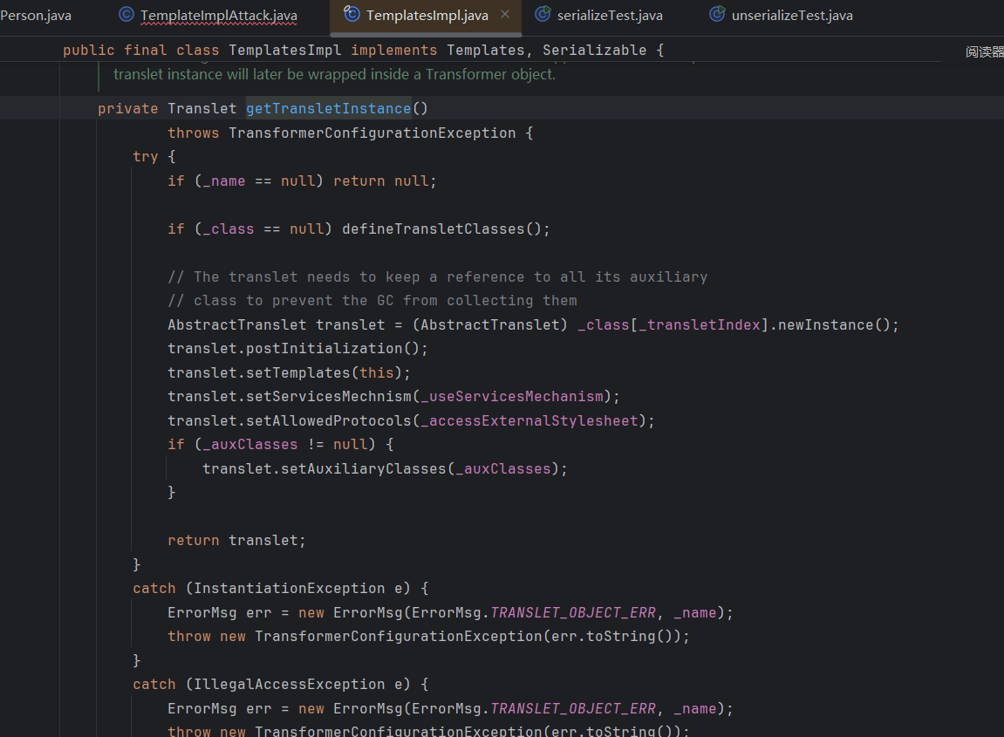This screenshot has width=1004, height=737.
Task: Click the getTransletInstance method name
Action: [x=328, y=109]
